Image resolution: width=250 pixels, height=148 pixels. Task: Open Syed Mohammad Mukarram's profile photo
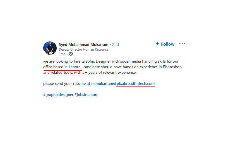[x=50, y=48]
